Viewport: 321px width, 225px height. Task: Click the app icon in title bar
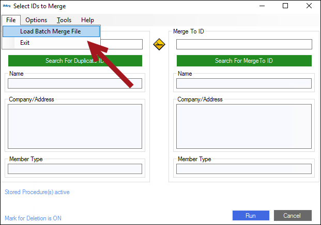(6, 6)
